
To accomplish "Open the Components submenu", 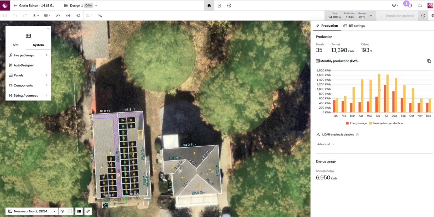I will tap(28, 85).
